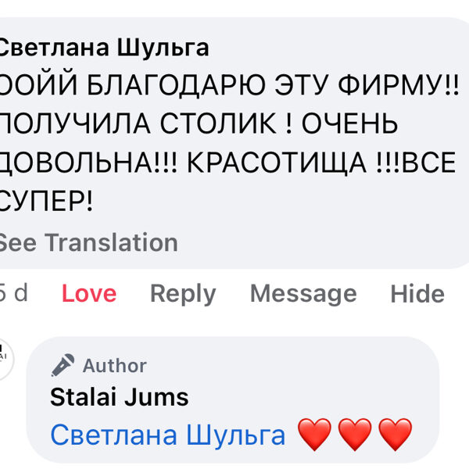Open the Stalai Jums profile avatar
Image resolution: width=469 pixels, height=469 pixels.
click(5, 361)
